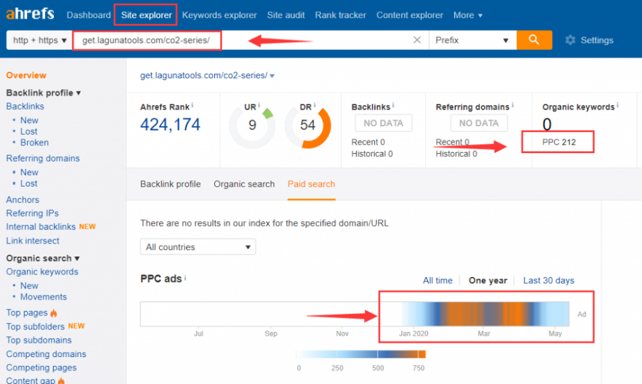Select the All time range option

click(437, 280)
